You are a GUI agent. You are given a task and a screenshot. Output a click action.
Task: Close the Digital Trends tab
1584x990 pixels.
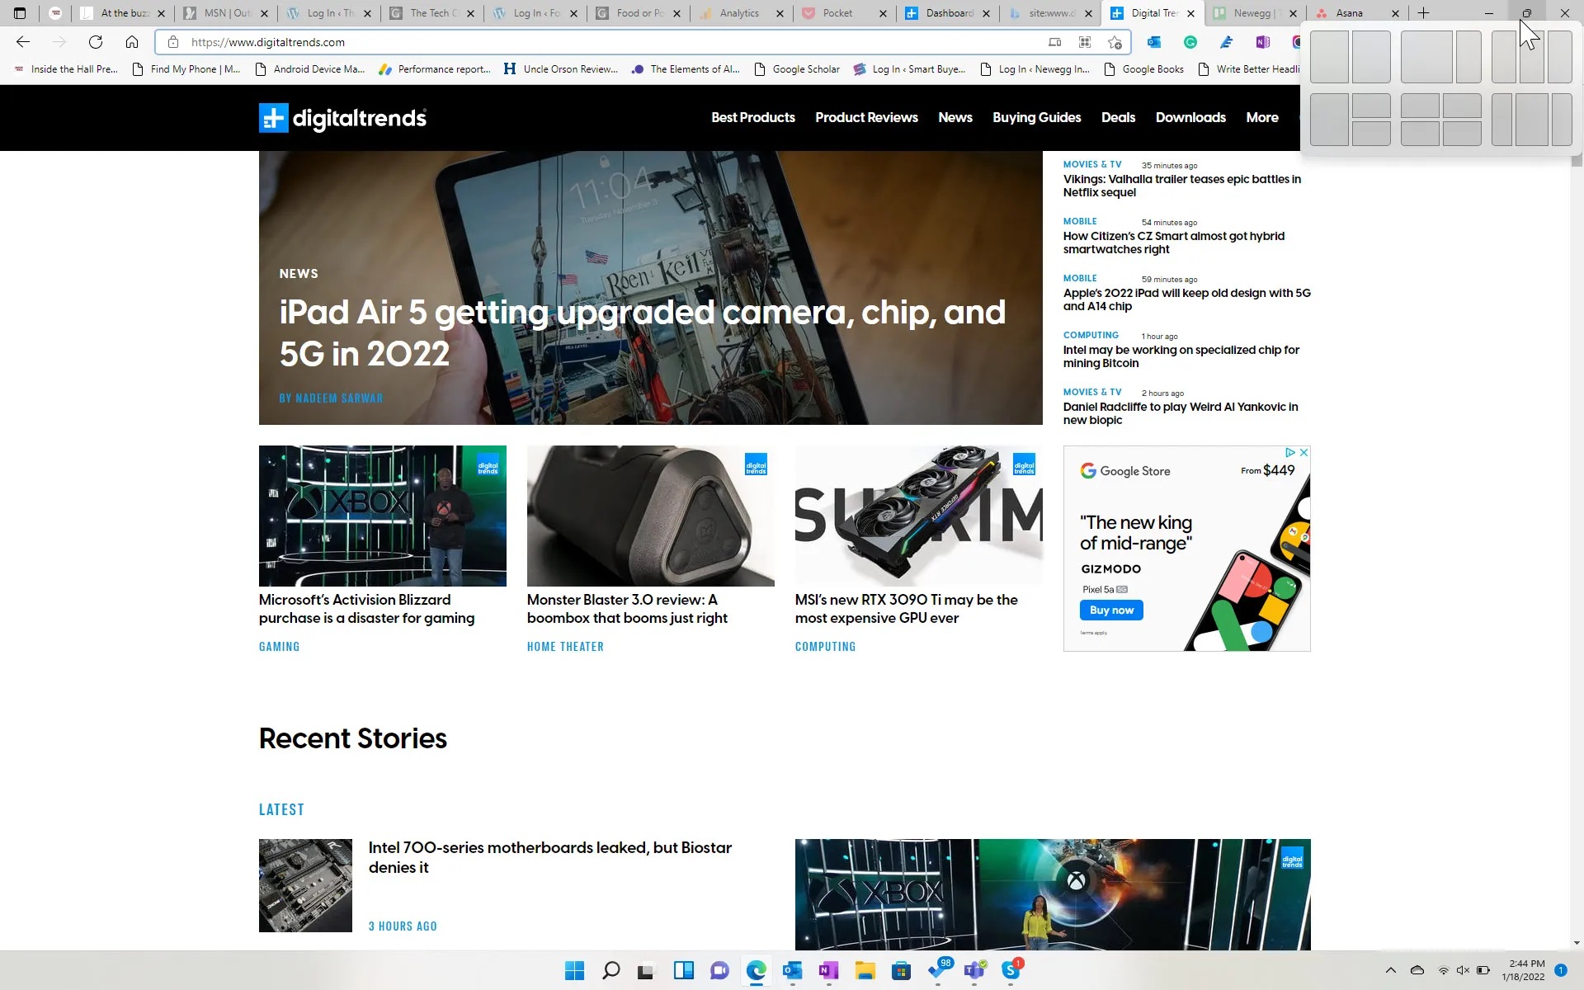pos(1190,13)
